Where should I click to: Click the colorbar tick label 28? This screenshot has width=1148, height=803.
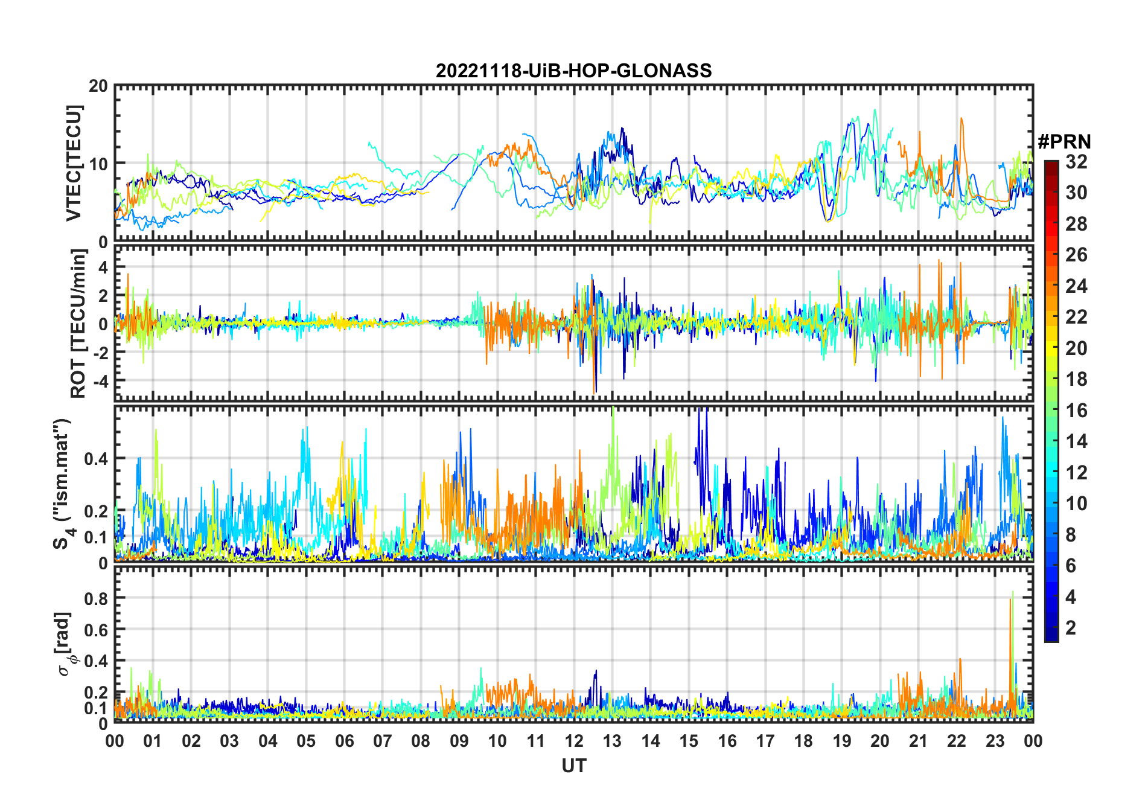(x=1076, y=224)
